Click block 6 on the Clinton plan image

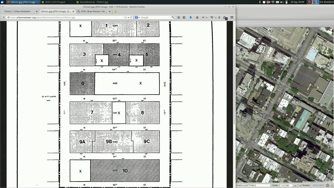pos(82,84)
